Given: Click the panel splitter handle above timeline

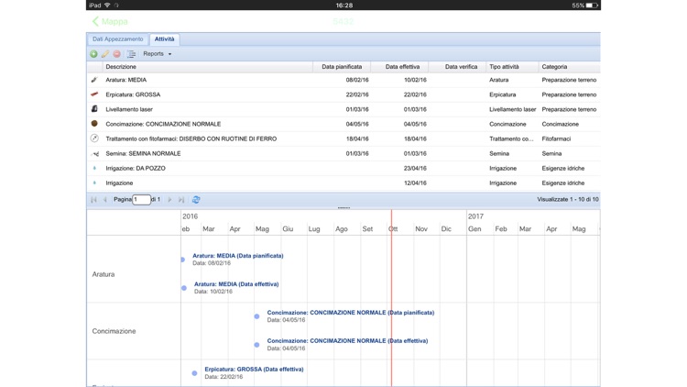Looking at the screenshot, I should tap(343, 208).
